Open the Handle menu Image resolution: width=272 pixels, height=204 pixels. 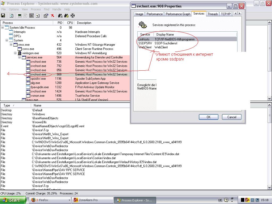pos(57,9)
